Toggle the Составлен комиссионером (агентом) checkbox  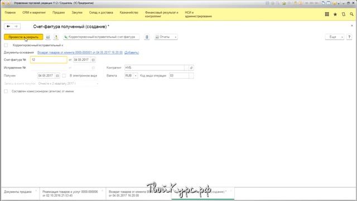click(6, 92)
